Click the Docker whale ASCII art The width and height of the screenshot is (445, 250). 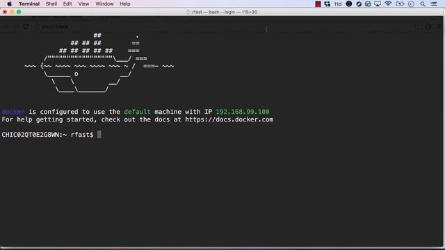point(99,63)
